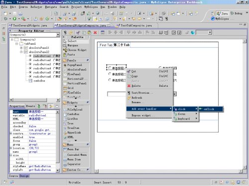
Task: Open the Debug perspective
Action: 237,13
